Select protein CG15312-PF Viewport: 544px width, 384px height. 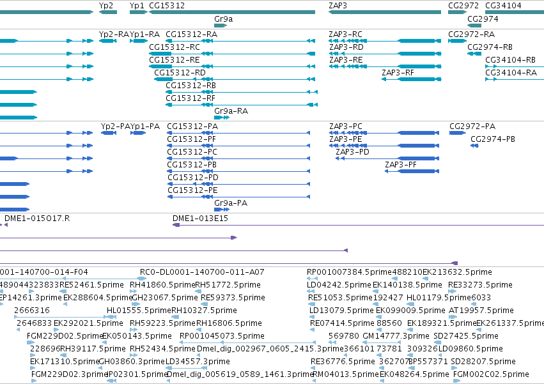pyautogui.click(x=192, y=139)
